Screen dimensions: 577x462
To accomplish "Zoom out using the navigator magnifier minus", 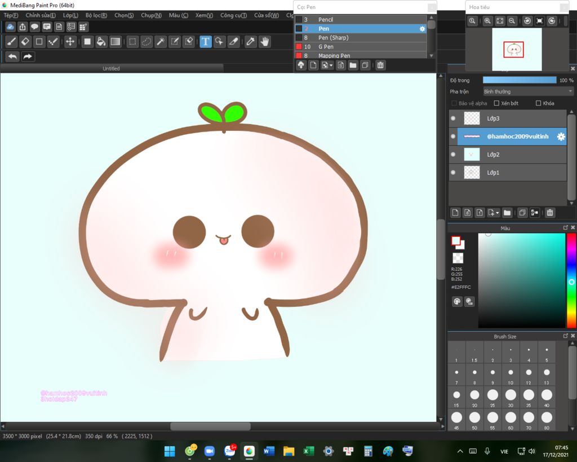I will pos(512,21).
